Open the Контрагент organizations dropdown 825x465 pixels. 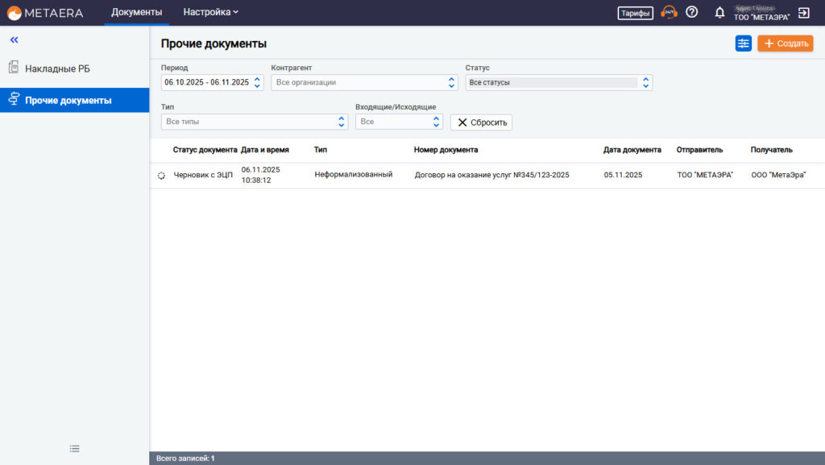coord(364,82)
